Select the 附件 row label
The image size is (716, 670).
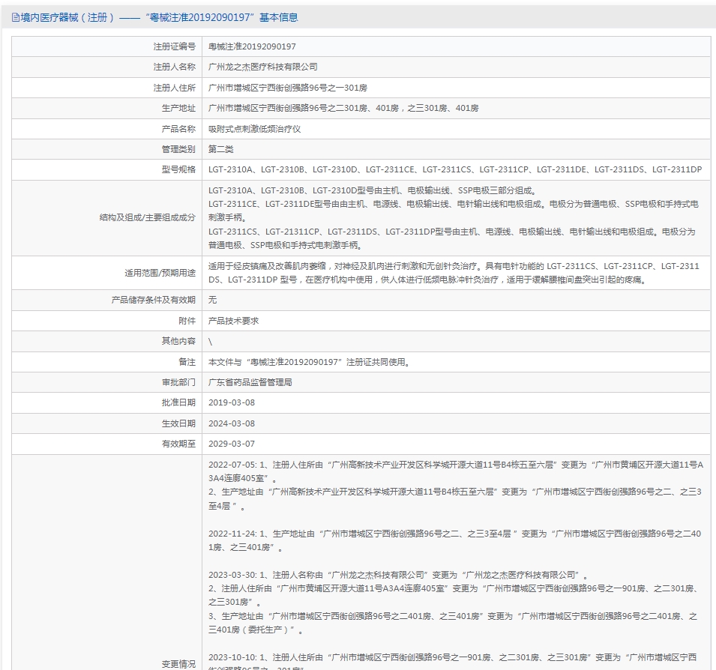187,321
